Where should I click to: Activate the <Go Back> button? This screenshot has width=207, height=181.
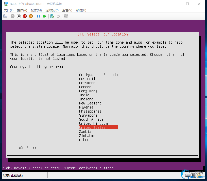[27, 148]
